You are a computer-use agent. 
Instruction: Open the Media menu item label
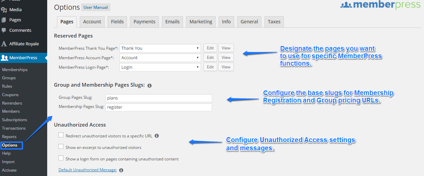point(16,10)
